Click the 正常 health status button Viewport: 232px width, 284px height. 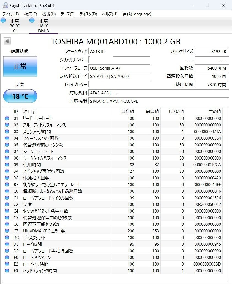20,66
